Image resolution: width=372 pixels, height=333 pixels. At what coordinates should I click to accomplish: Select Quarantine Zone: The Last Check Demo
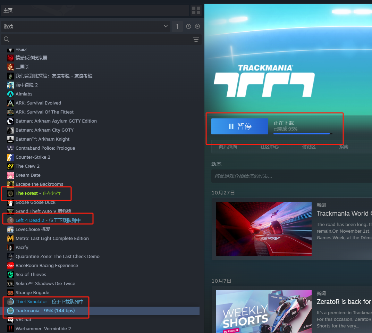[57, 256]
